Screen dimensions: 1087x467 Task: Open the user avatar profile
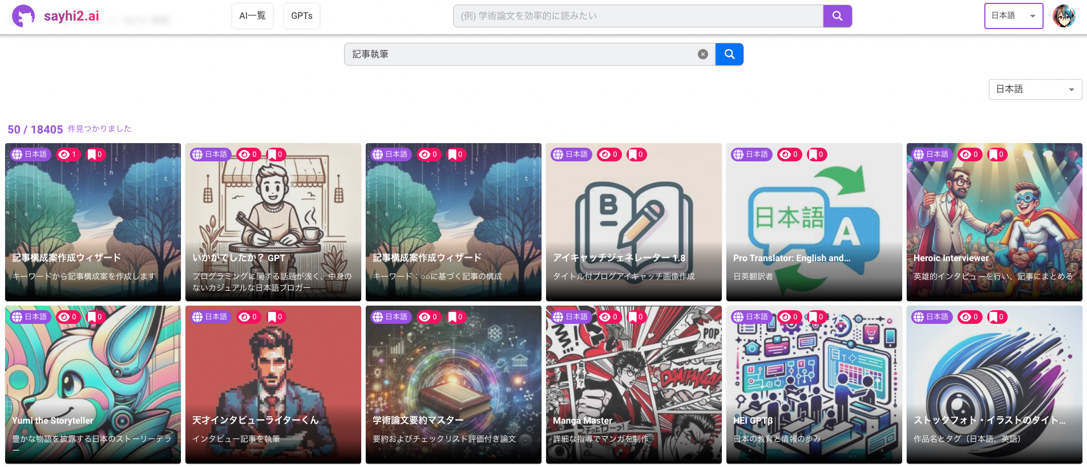1064,16
